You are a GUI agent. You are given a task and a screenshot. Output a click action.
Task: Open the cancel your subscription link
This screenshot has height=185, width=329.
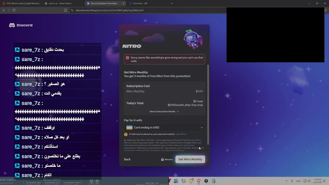(x=189, y=145)
